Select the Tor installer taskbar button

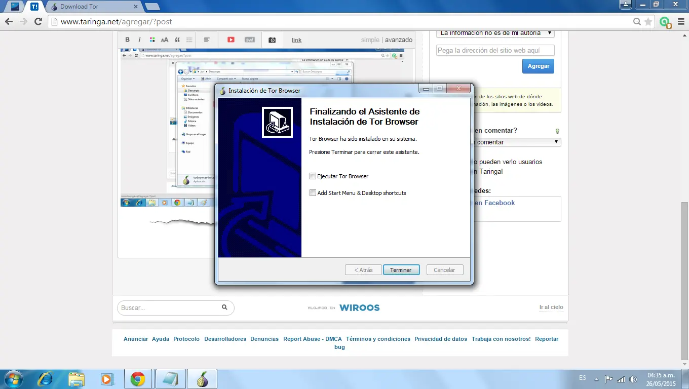(202, 379)
